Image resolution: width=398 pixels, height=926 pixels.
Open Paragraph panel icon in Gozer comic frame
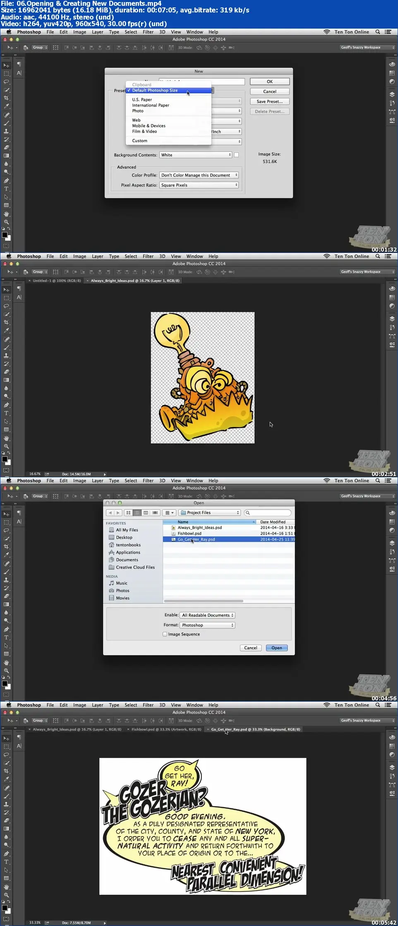(x=19, y=737)
